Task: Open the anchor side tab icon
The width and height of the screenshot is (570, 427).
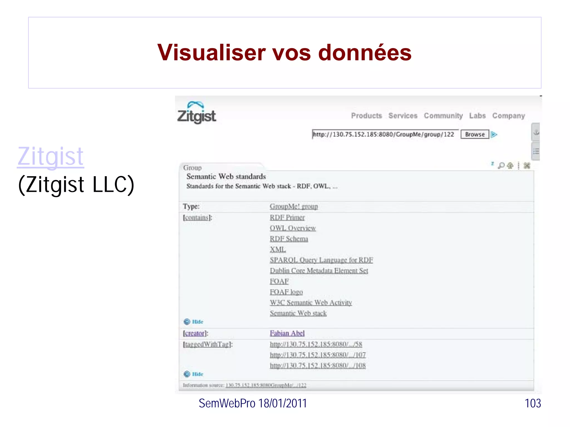Action: pyautogui.click(x=536, y=132)
